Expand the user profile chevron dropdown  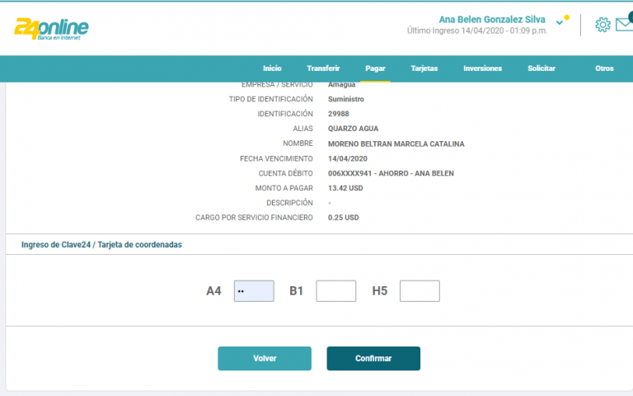(560, 22)
